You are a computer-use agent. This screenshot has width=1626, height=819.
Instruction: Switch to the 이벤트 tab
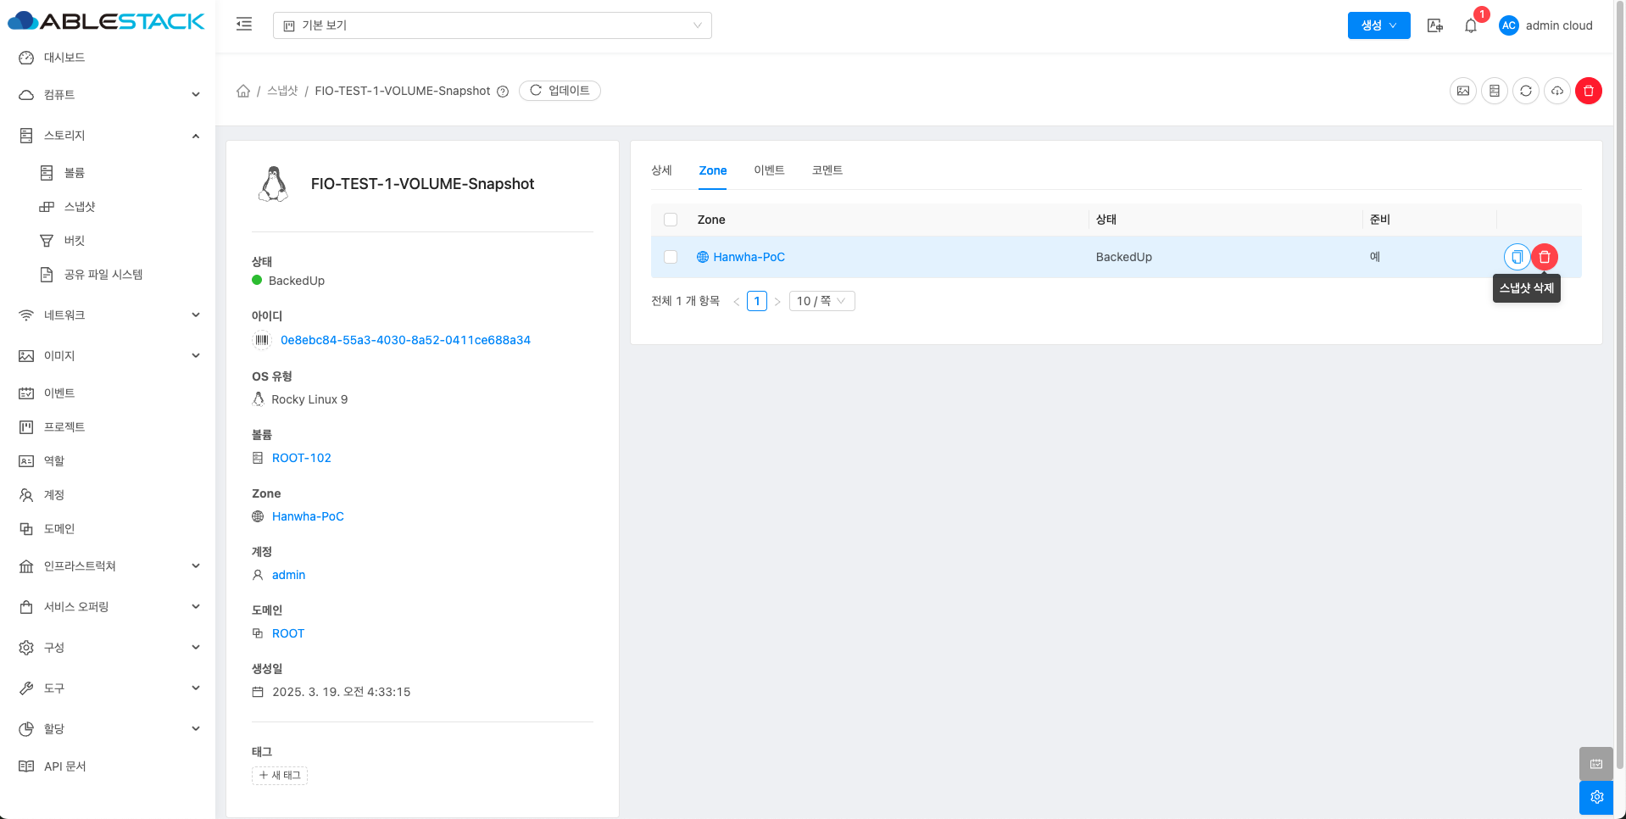769,170
